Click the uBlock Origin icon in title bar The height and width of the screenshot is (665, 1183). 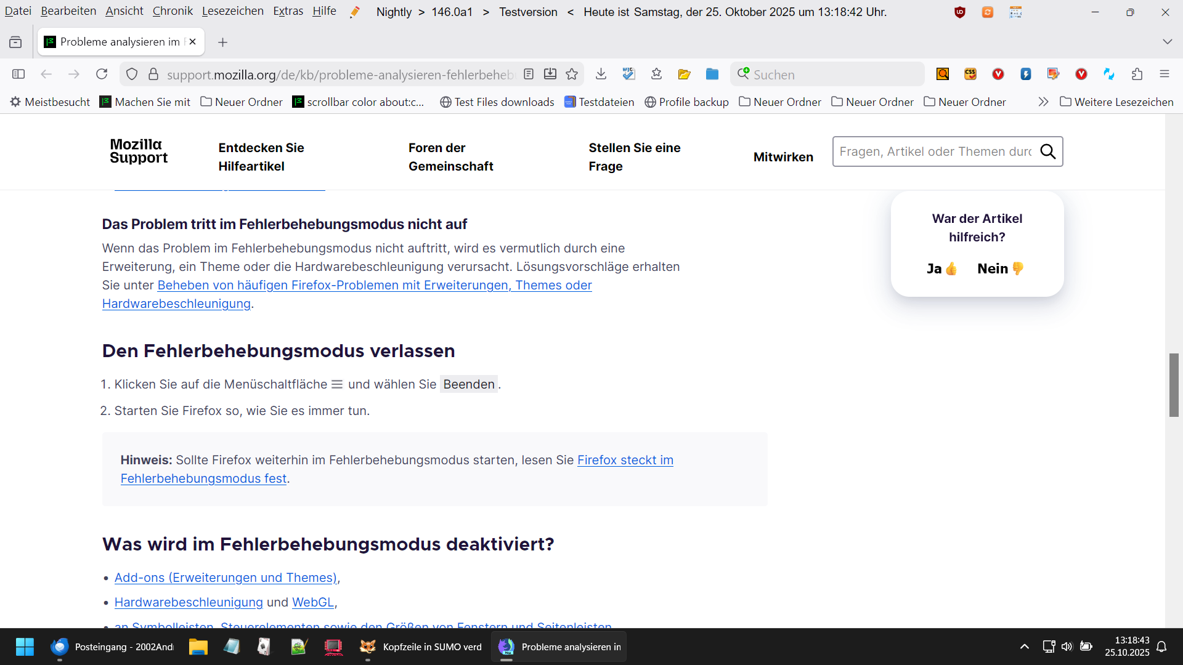(959, 12)
